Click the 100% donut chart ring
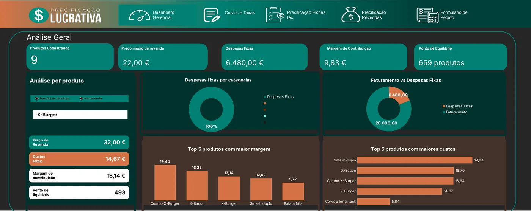The width and height of the screenshot is (531, 211). (x=195, y=110)
